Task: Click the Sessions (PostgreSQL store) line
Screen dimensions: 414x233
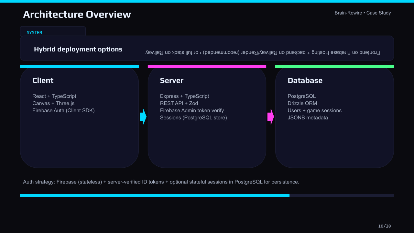Action: tap(193, 117)
